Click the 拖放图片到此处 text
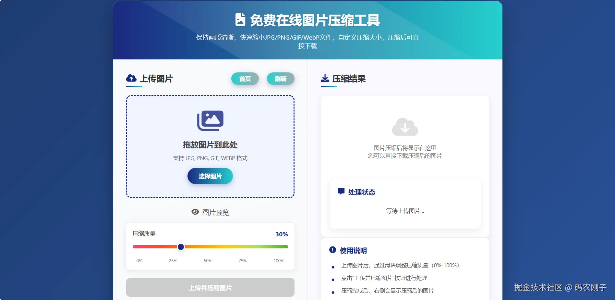The image size is (615, 300). click(x=210, y=145)
